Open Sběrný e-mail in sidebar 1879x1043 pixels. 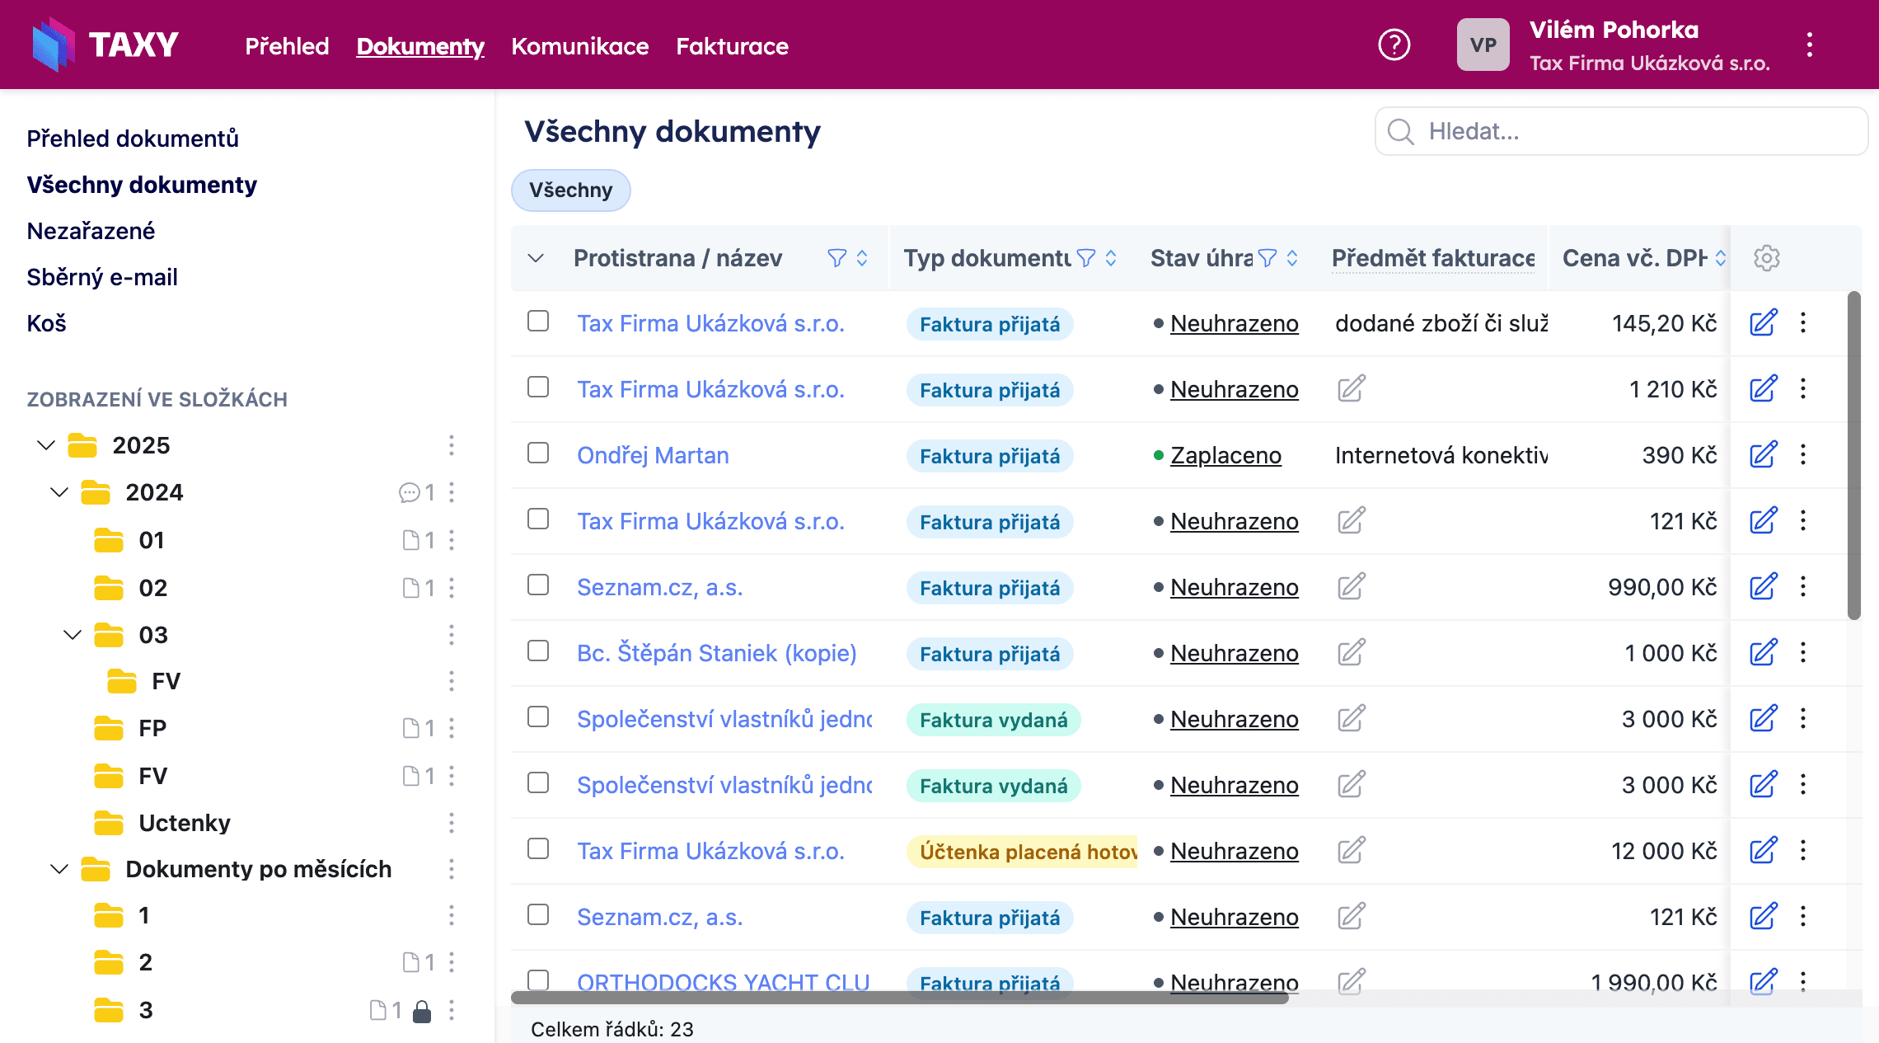[102, 277]
